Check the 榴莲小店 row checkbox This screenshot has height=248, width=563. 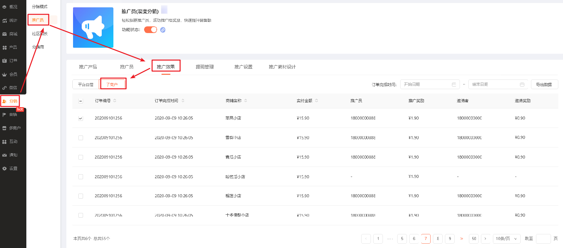tap(81, 196)
